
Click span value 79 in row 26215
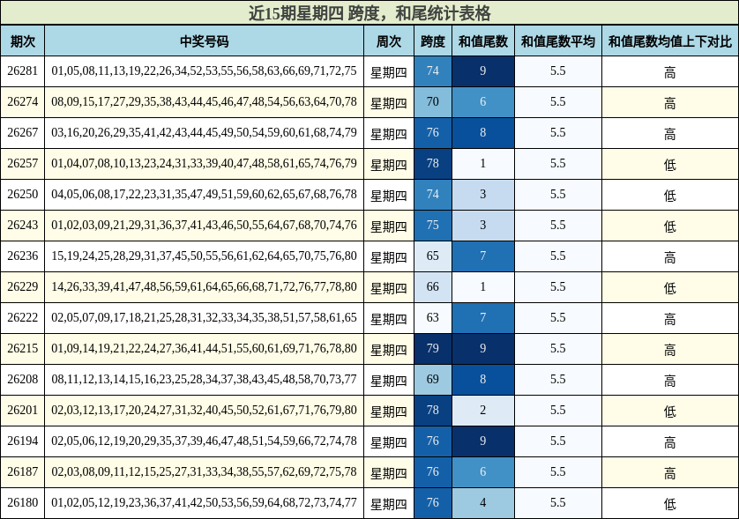coord(433,349)
